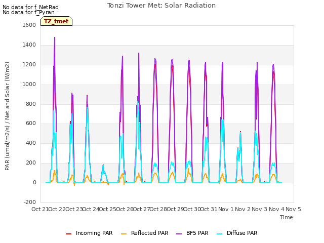The width and height of the screenshot is (324, 243).
Task: Click the -200 y-axis tick label
Action: 30,202
